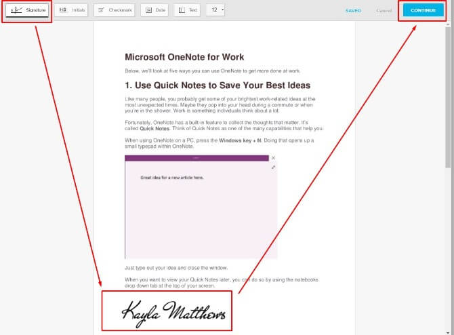Click the expand arrow icon on Quick Note image
The height and width of the screenshot is (335, 454).
tap(273, 167)
